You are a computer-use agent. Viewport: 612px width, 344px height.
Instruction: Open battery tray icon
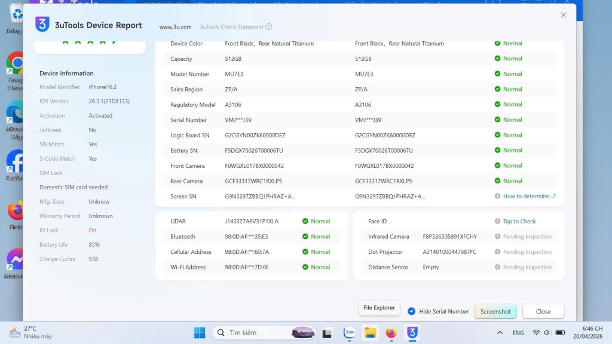click(x=560, y=333)
